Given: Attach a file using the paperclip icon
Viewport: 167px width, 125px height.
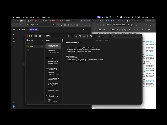Looking at the screenshot, I should 88,36.
